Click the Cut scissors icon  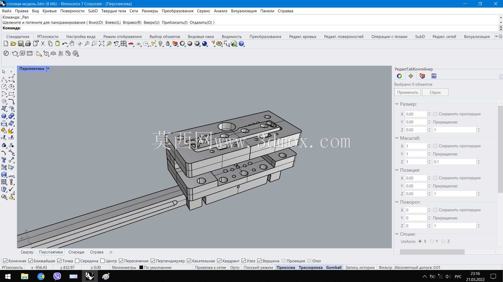pos(43,44)
